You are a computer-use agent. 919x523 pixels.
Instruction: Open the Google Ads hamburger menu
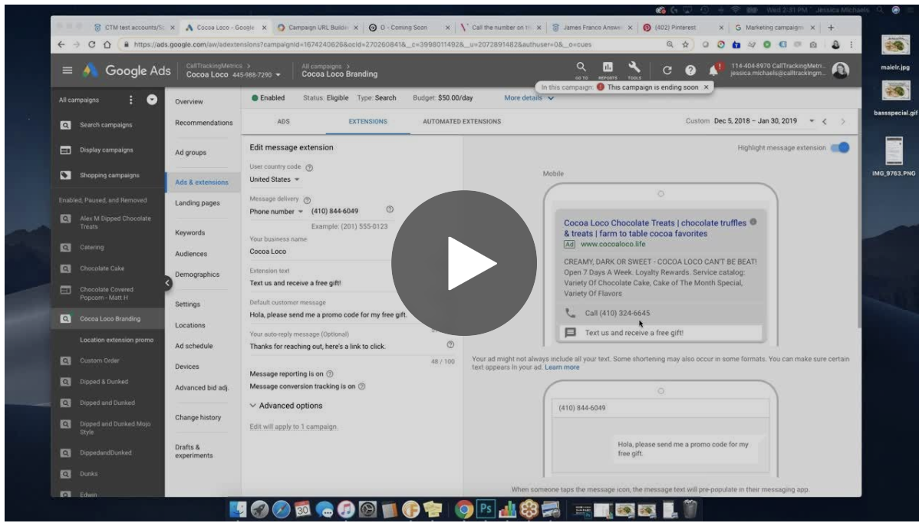(68, 73)
